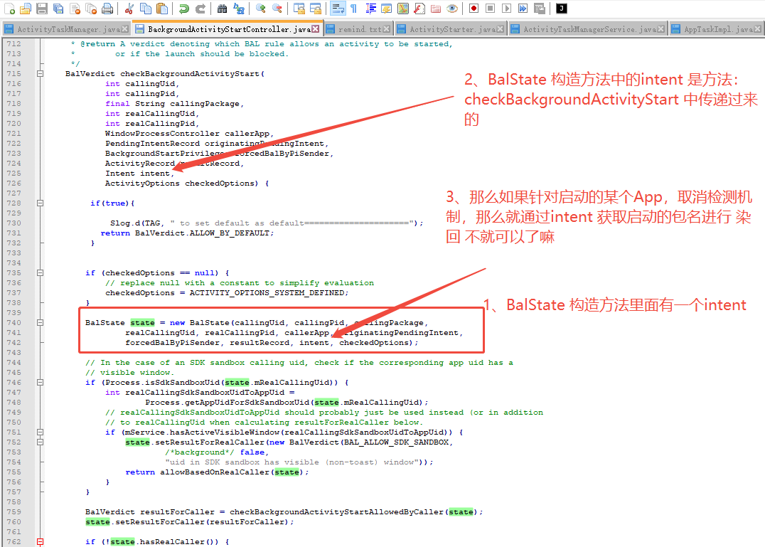765x547 pixels.
Task: Redo the last undone edit
Action: pos(200,9)
